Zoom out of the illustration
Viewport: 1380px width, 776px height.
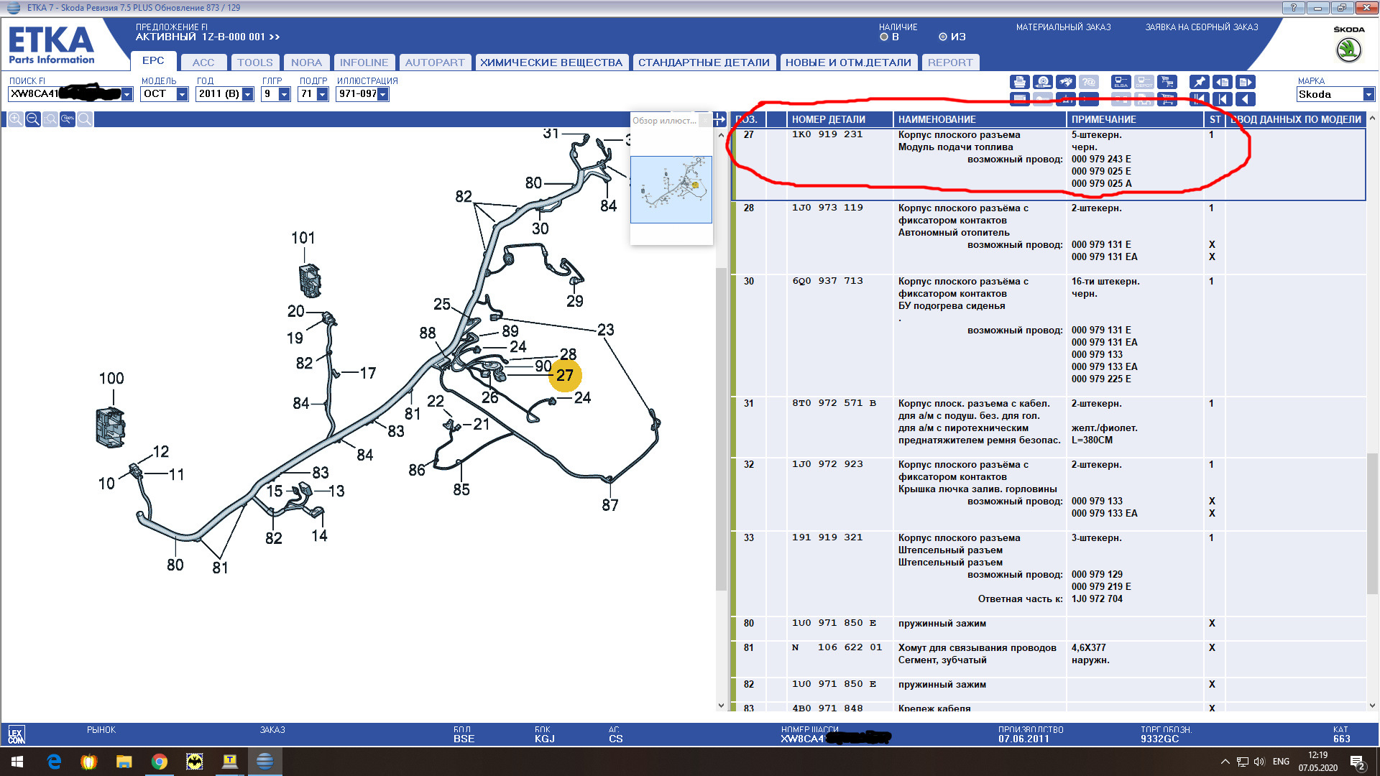click(32, 119)
